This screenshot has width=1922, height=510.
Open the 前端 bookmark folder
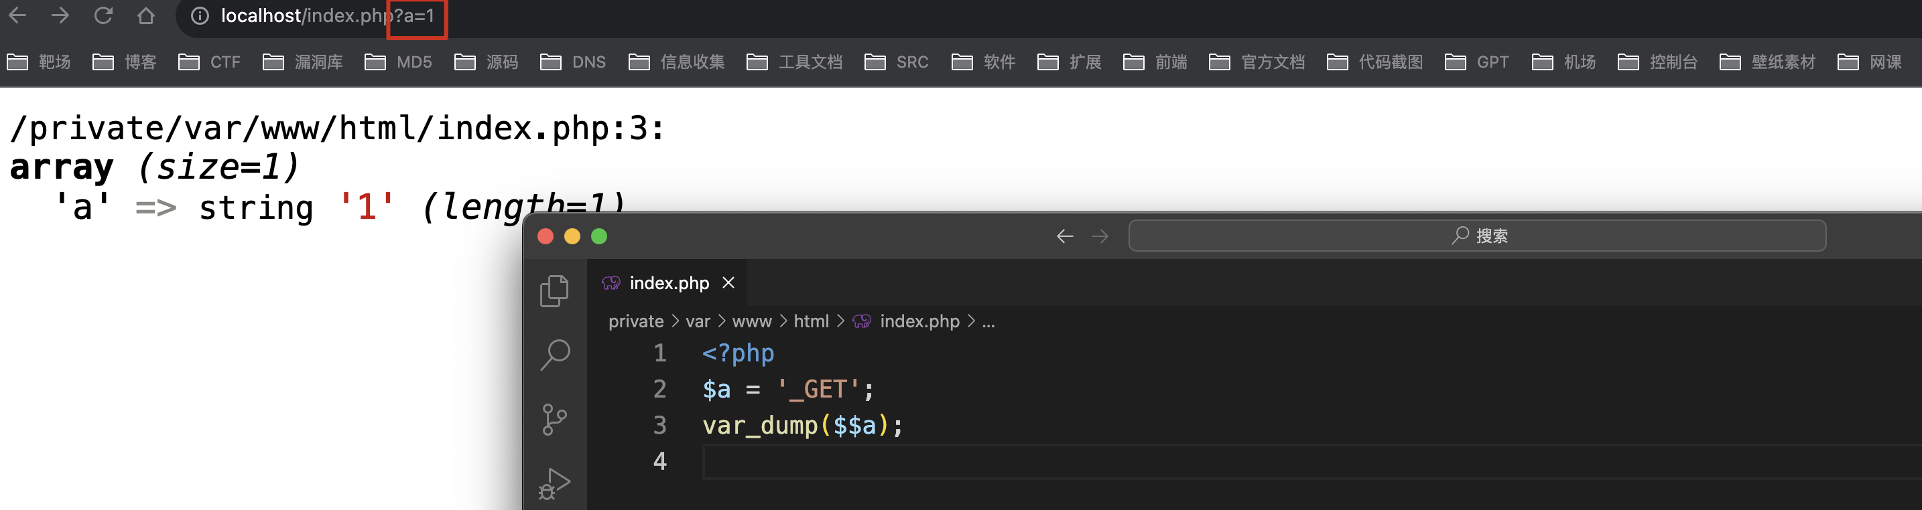pyautogui.click(x=1155, y=62)
